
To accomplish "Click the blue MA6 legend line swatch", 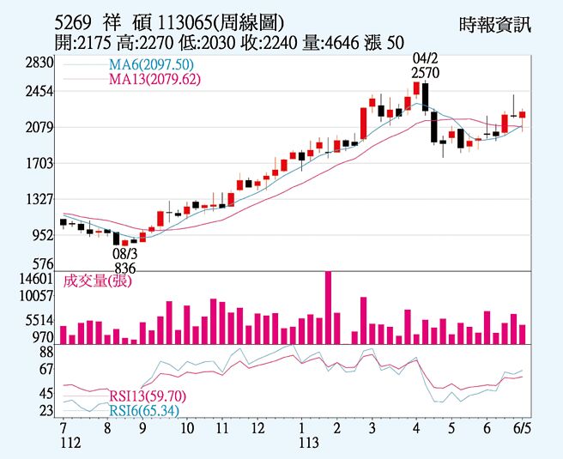I will pyautogui.click(x=84, y=65).
